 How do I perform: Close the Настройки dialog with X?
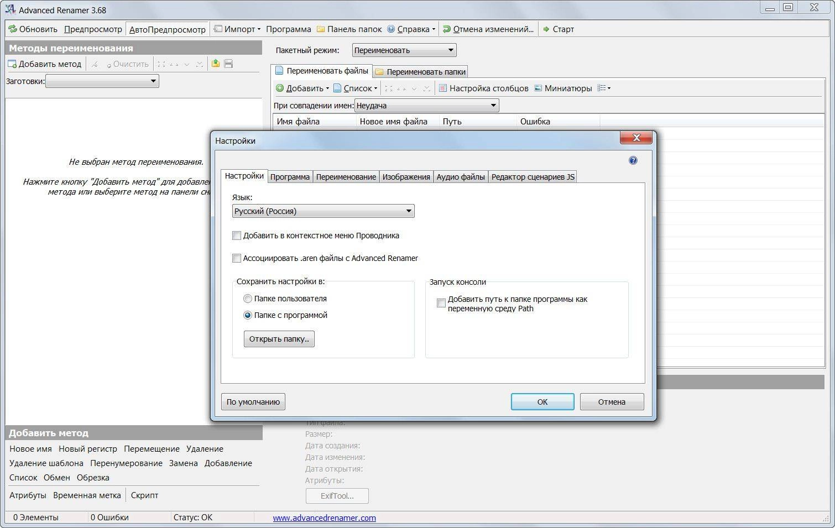(636, 138)
